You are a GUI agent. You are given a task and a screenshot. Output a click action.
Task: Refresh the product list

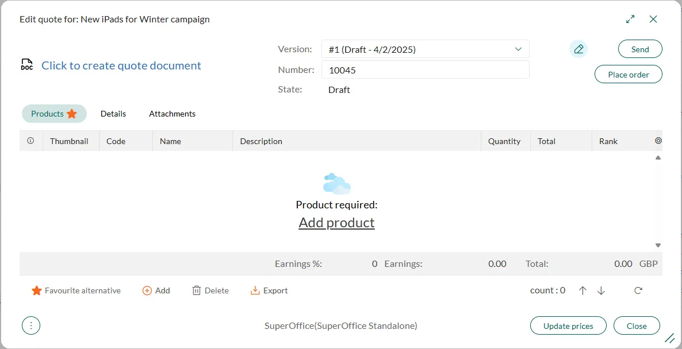(x=638, y=290)
